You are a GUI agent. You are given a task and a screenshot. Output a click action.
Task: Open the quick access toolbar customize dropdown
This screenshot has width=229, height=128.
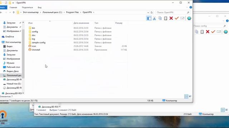point(13,3)
